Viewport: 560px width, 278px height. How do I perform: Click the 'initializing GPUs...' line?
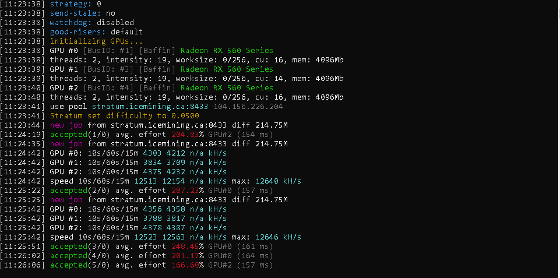click(x=96, y=41)
